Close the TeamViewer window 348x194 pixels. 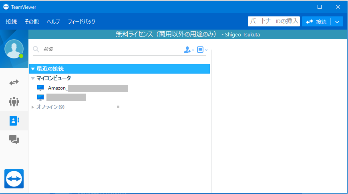point(338,7)
